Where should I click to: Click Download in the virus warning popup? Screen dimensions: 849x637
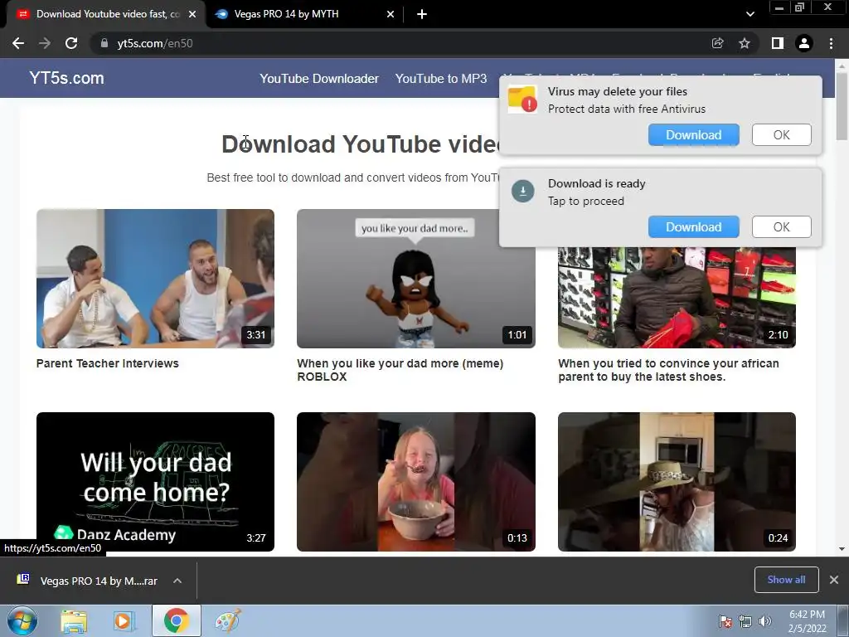(x=694, y=135)
